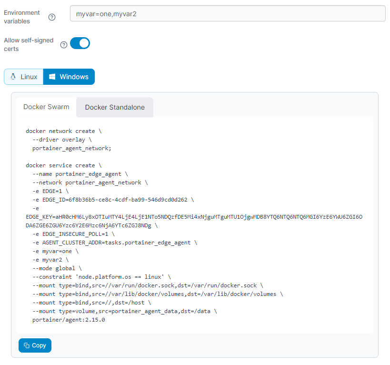This screenshot has width=390, height=365.
Task: Click the EDGE_KEY value text
Action: (x=194, y=221)
